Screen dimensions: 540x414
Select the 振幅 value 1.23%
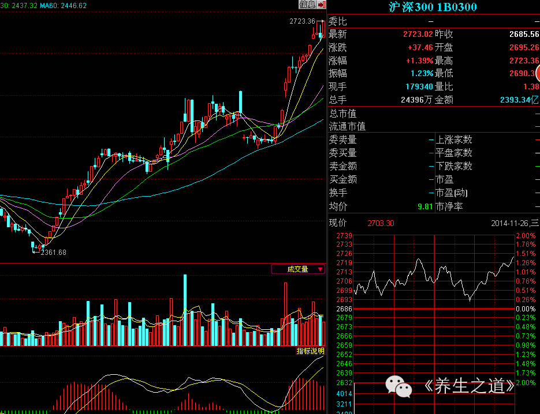tap(422, 73)
